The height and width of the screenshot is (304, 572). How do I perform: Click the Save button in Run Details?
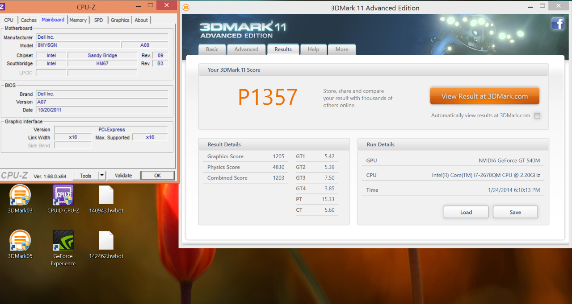[515, 212]
